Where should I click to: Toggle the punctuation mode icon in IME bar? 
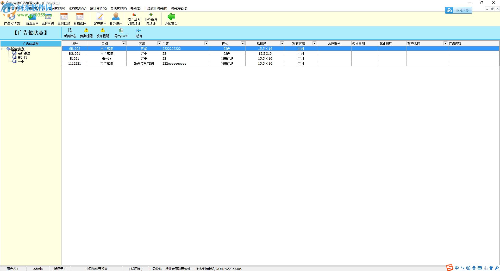point(463,268)
